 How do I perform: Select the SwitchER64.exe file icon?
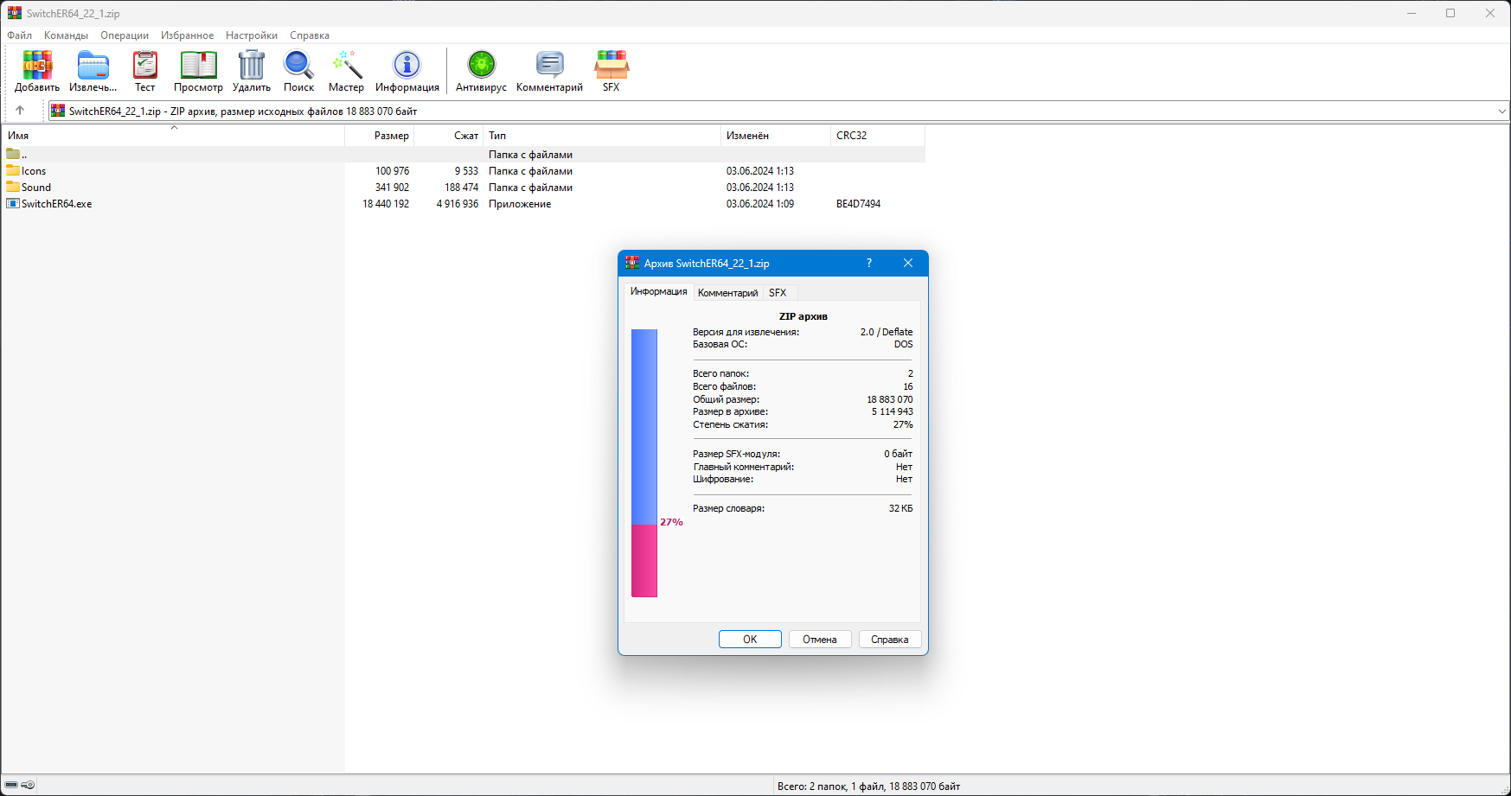pos(13,203)
